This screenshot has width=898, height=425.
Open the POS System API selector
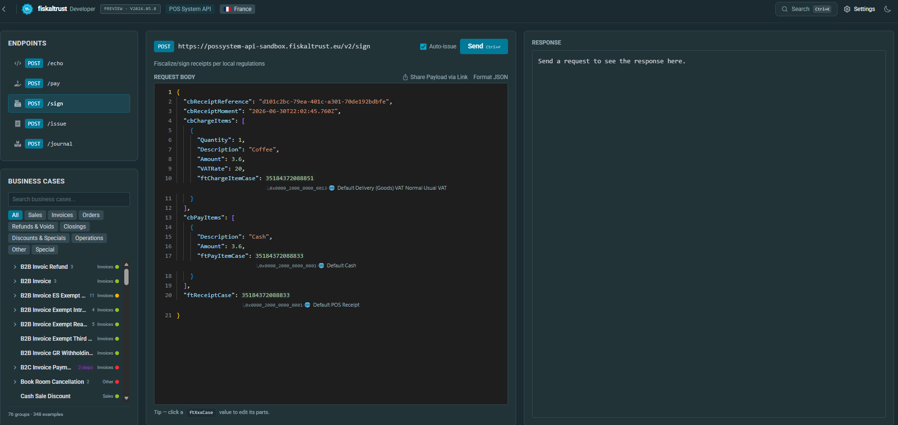(x=190, y=9)
